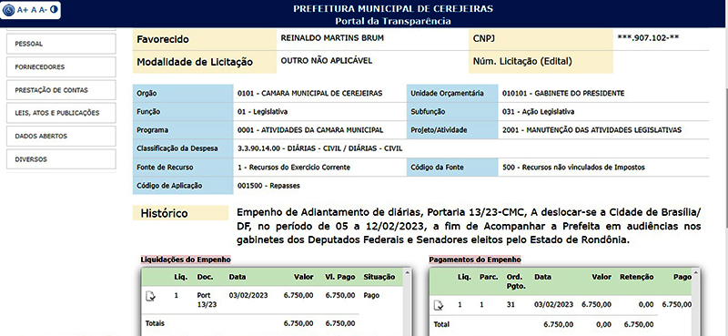The height and width of the screenshot is (336, 728).
Task: Open LEIS, ATOS E PUBLICAÇÕES menu
Action: click(61, 113)
